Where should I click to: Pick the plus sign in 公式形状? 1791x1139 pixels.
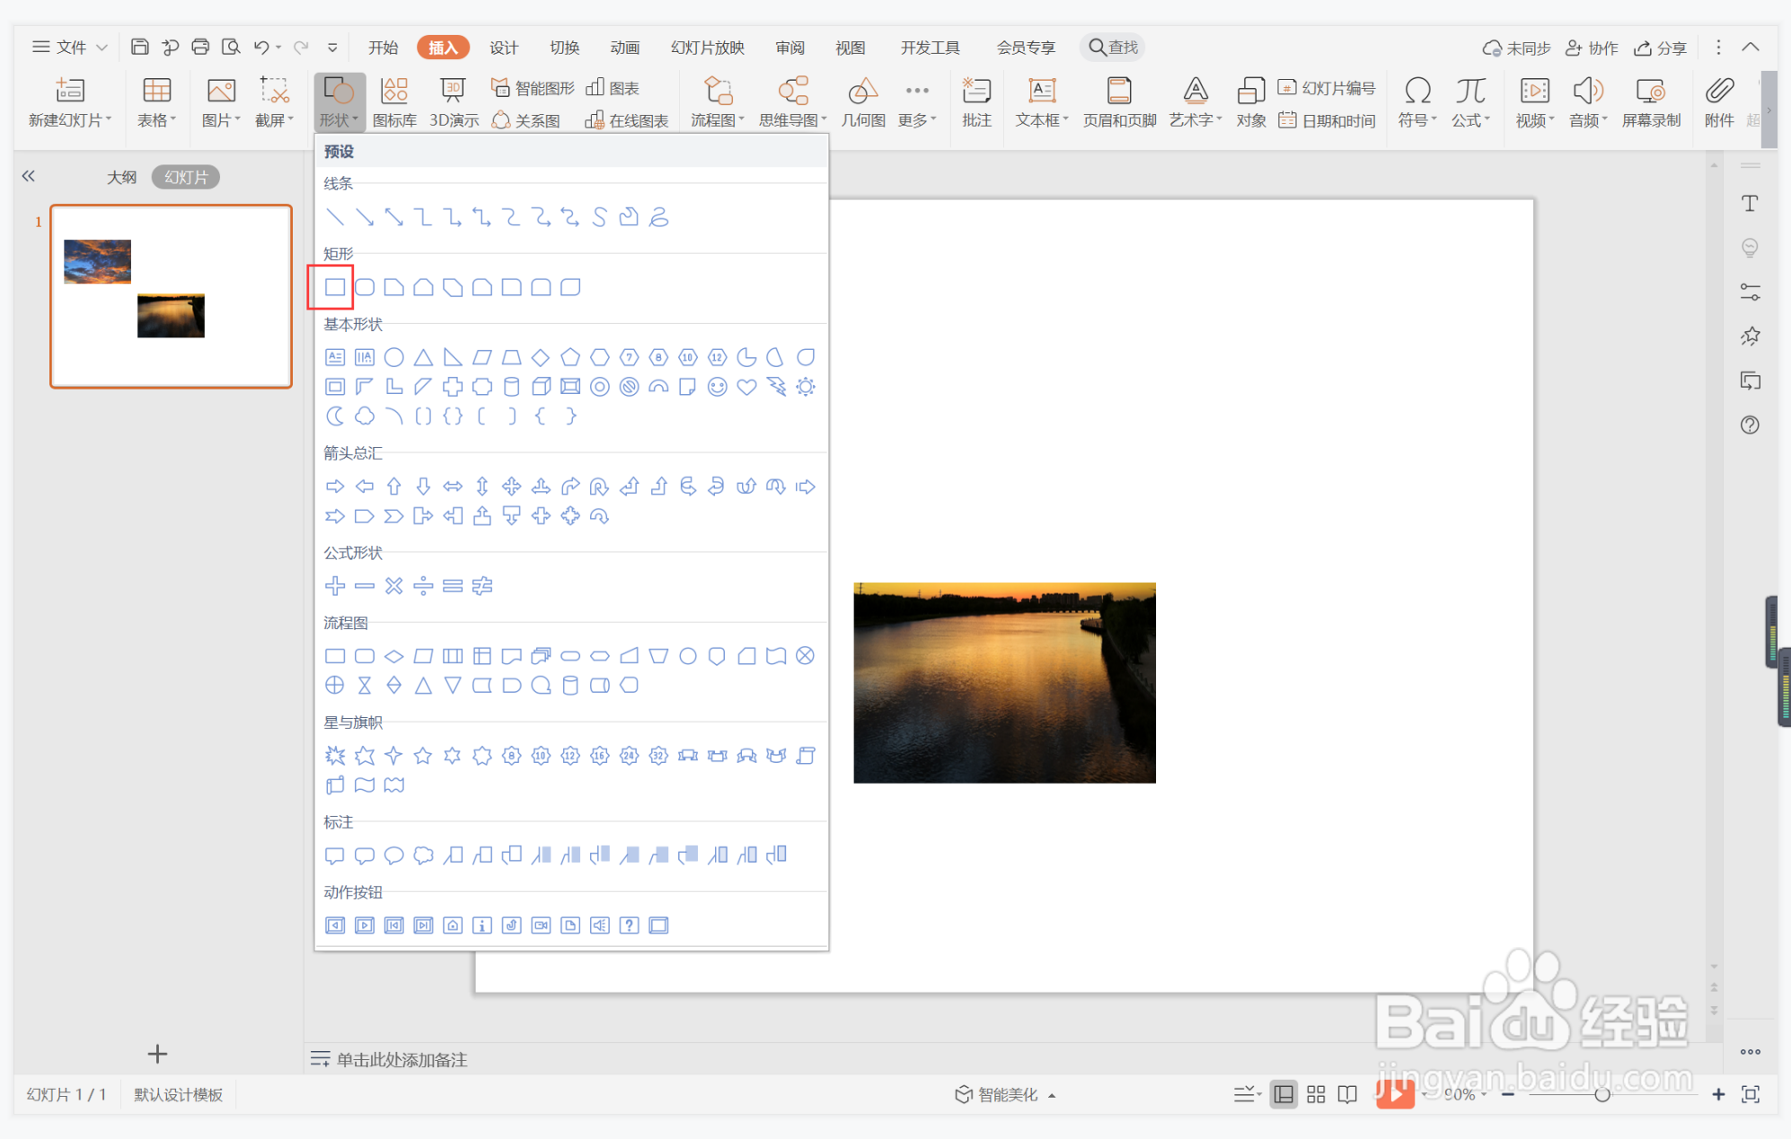(335, 586)
